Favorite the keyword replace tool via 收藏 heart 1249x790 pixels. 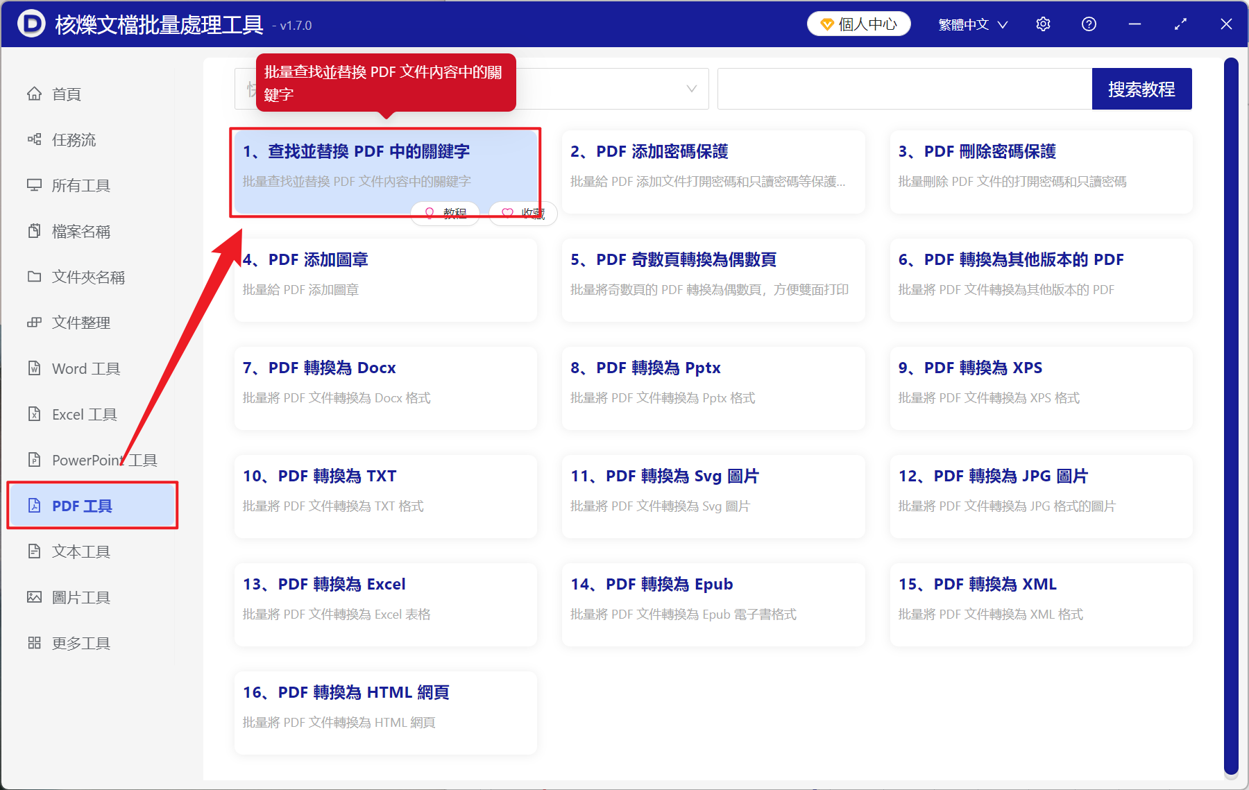(x=522, y=213)
